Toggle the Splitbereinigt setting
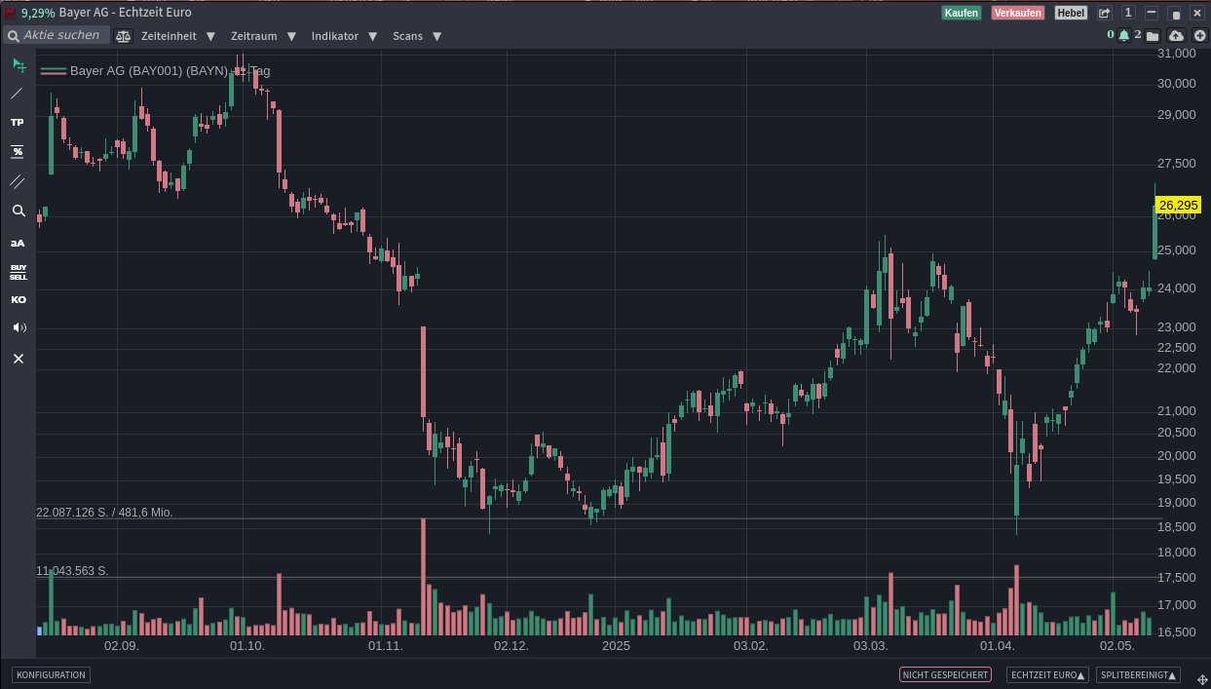 (x=1137, y=674)
